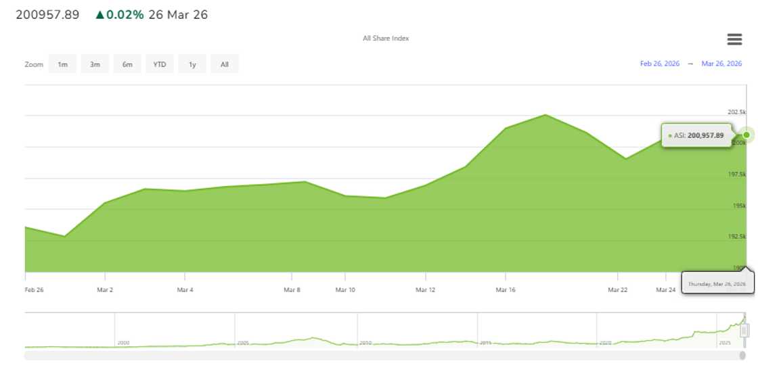Show All historical data range

coord(225,64)
